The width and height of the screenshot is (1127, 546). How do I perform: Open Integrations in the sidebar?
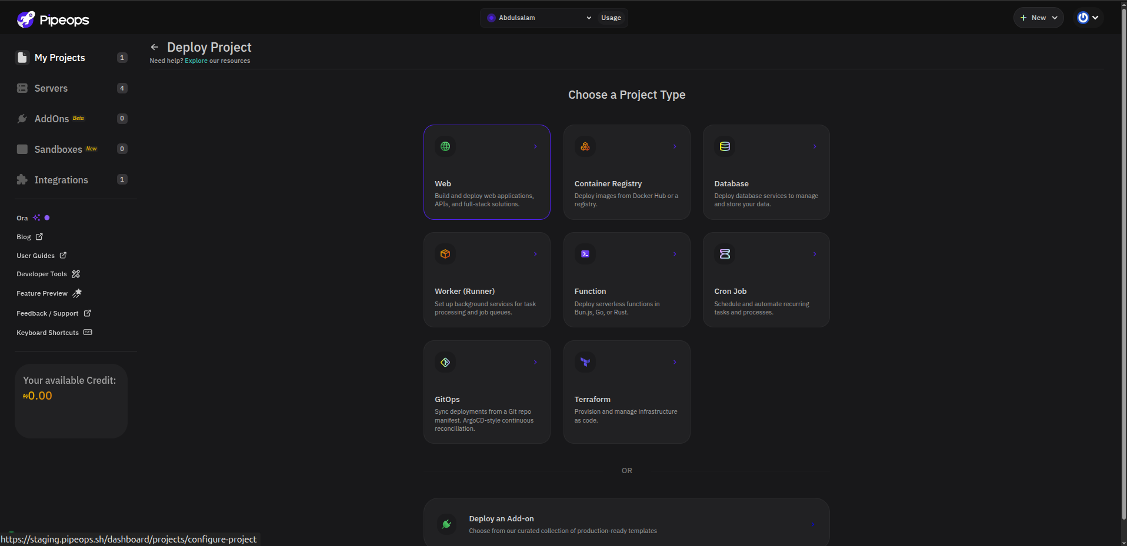tap(71, 180)
